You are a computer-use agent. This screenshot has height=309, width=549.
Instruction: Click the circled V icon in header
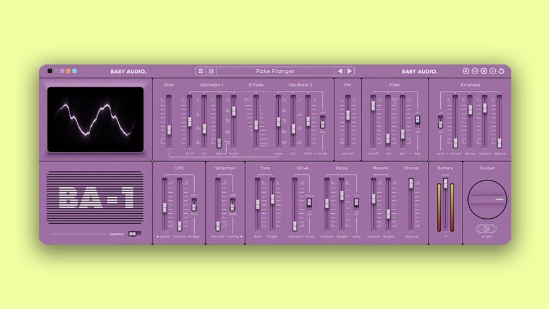[x=484, y=71]
